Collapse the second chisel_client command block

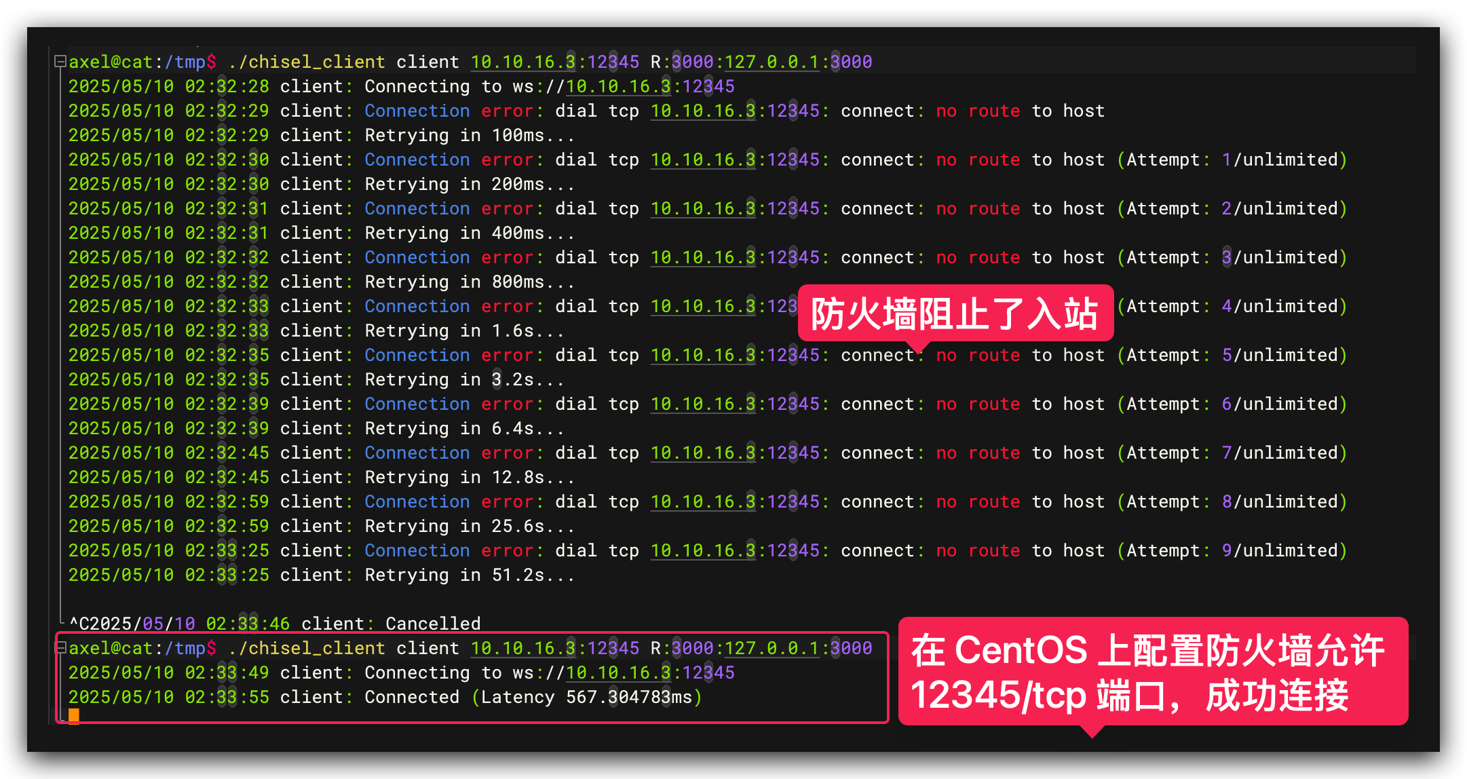[x=60, y=648]
